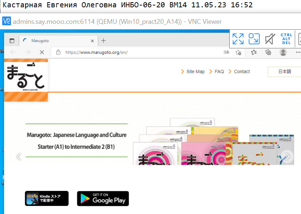Open the translate page icon
301x214 pixels.
click(x=226, y=52)
